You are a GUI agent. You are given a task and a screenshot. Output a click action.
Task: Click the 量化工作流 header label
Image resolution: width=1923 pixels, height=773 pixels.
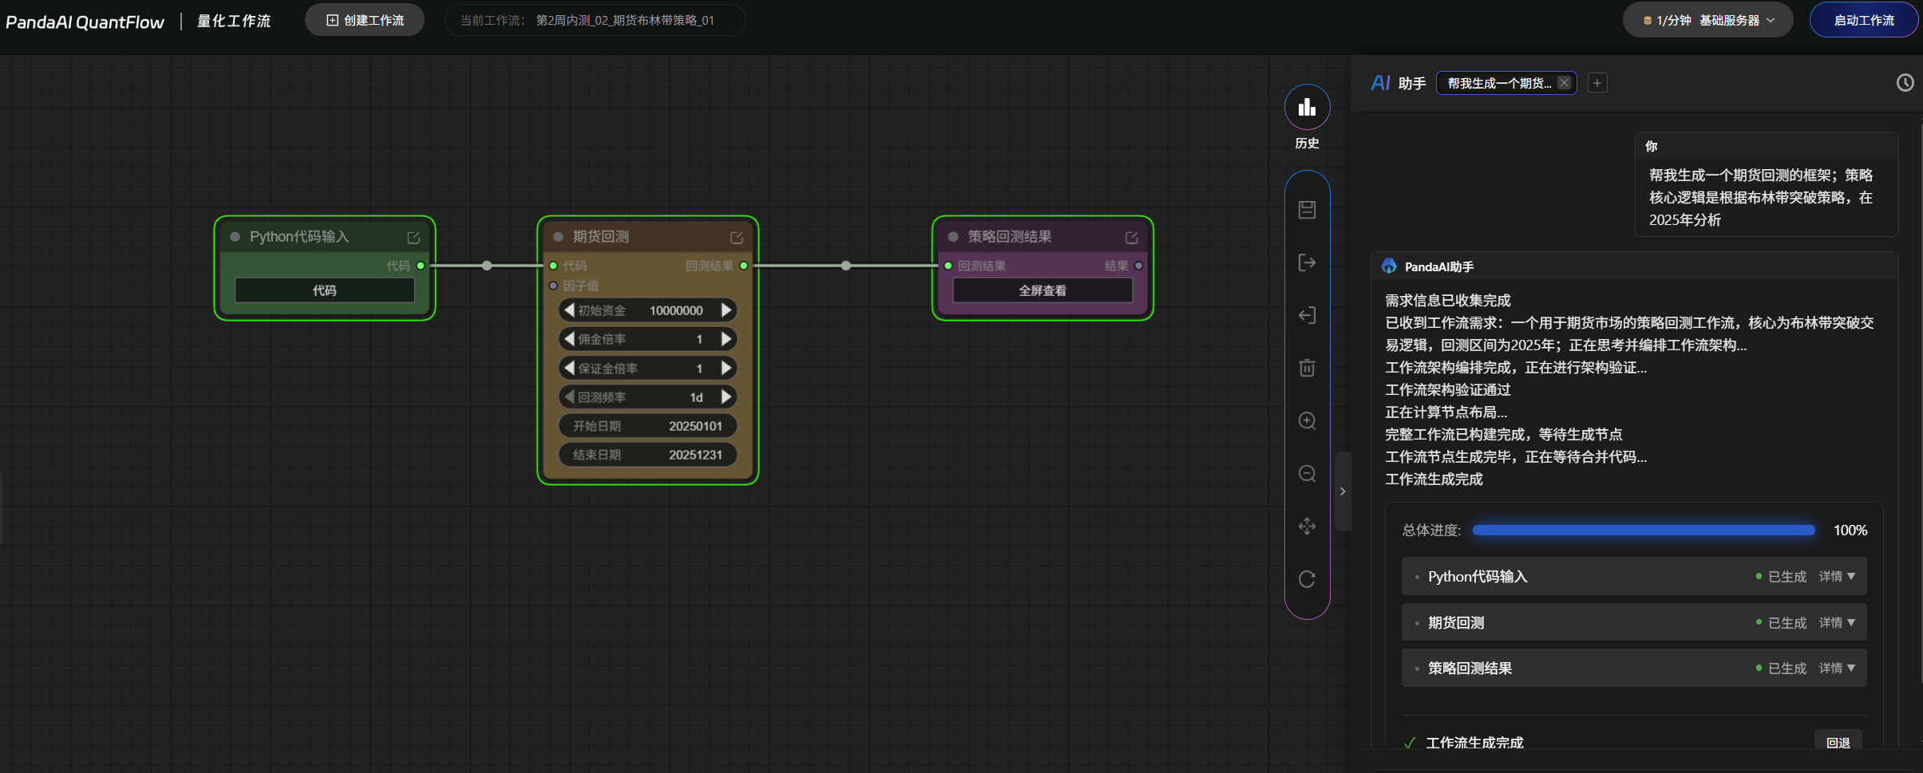[x=234, y=21]
